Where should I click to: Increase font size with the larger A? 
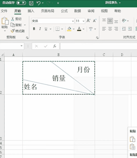pyautogui.click(x=88, y=21)
